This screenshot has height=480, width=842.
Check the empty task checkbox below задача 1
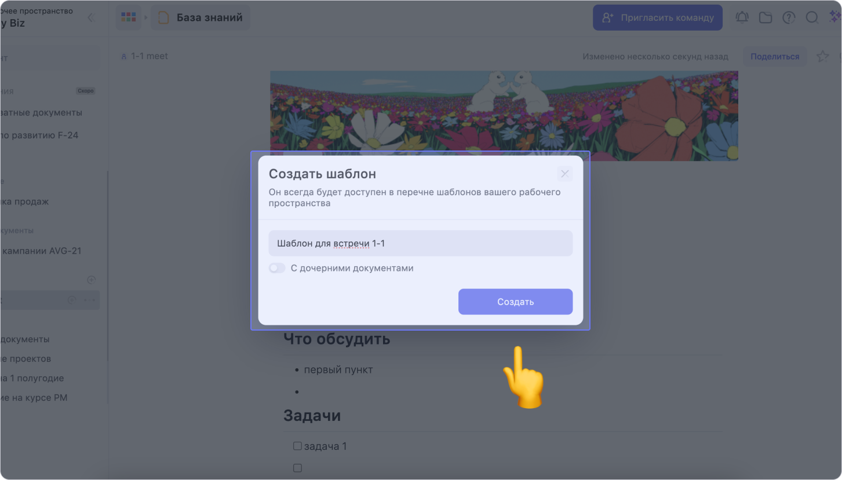297,468
